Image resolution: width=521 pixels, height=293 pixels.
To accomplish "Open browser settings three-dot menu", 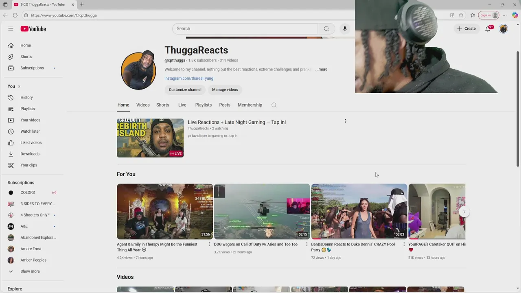I will tap(505, 15).
